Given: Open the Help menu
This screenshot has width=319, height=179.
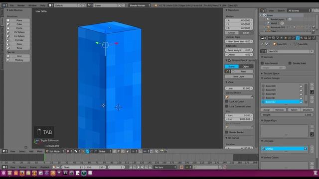Looking at the screenshot, I should coord(43,5).
